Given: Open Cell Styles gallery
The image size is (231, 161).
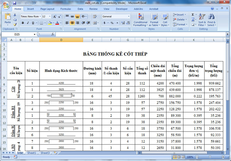Looking at the screenshot, I should point(165,17).
